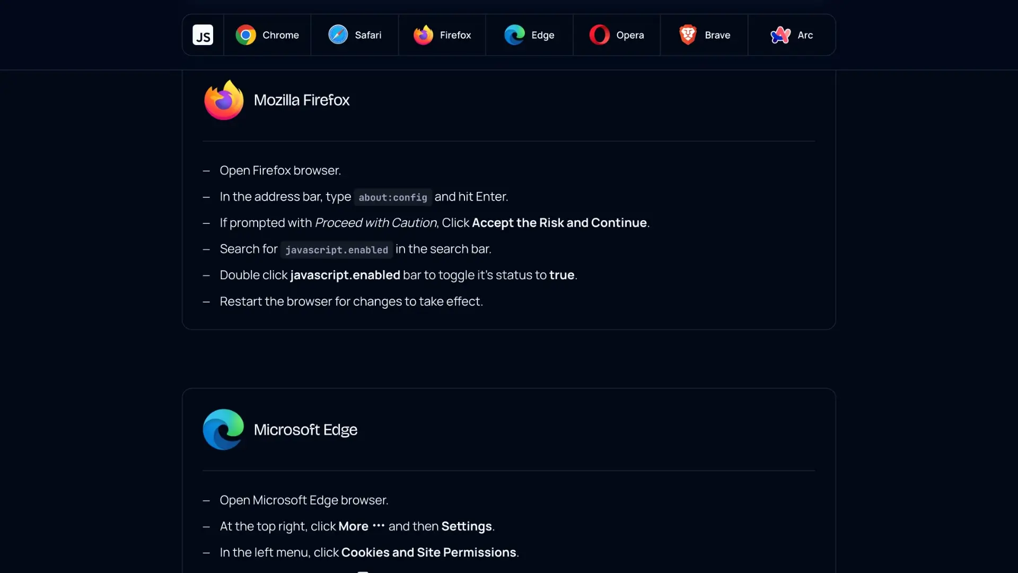Image resolution: width=1018 pixels, height=573 pixels.
Task: Click the Edge icon in navigation bar
Action: click(514, 35)
